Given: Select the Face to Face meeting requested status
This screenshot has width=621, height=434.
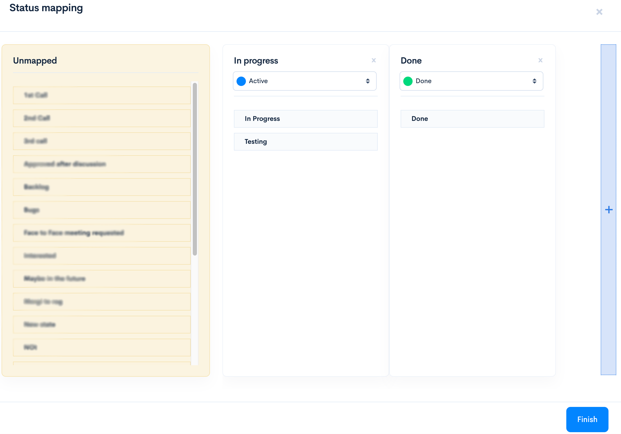Looking at the screenshot, I should (x=101, y=233).
